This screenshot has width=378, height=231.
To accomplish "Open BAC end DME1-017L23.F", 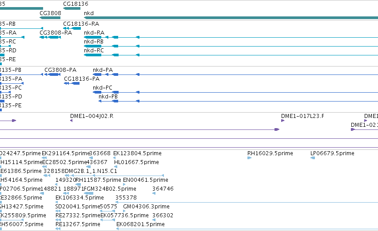I will point(302,116).
